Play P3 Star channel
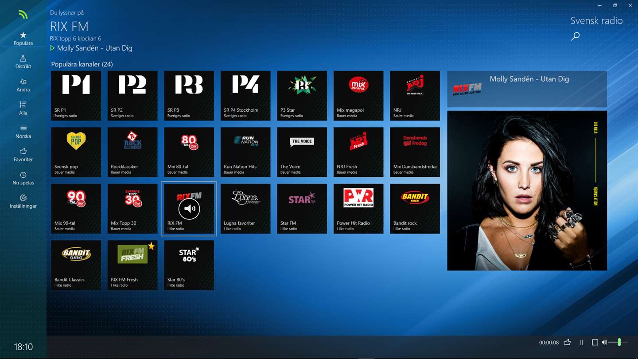638x359 pixels. pos(302,96)
